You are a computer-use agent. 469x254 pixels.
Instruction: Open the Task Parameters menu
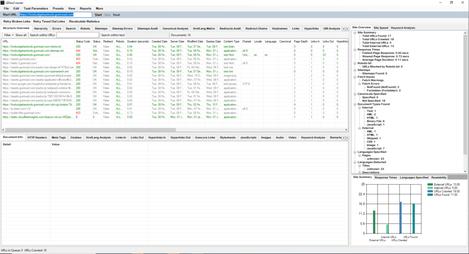[35, 8]
